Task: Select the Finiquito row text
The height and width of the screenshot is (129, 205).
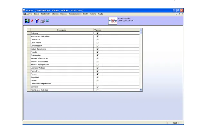Action: click(34, 52)
